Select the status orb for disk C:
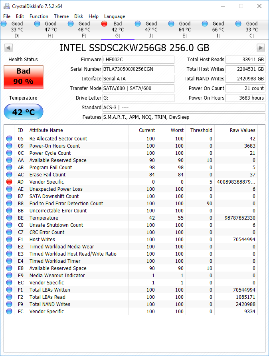This screenshot has width=269, height=356. click(238, 24)
